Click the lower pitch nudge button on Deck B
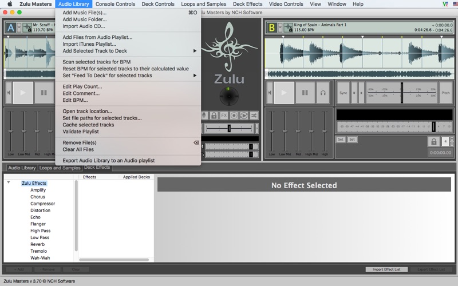This screenshot has width=458, height=286. pyautogui.click(x=354, y=93)
